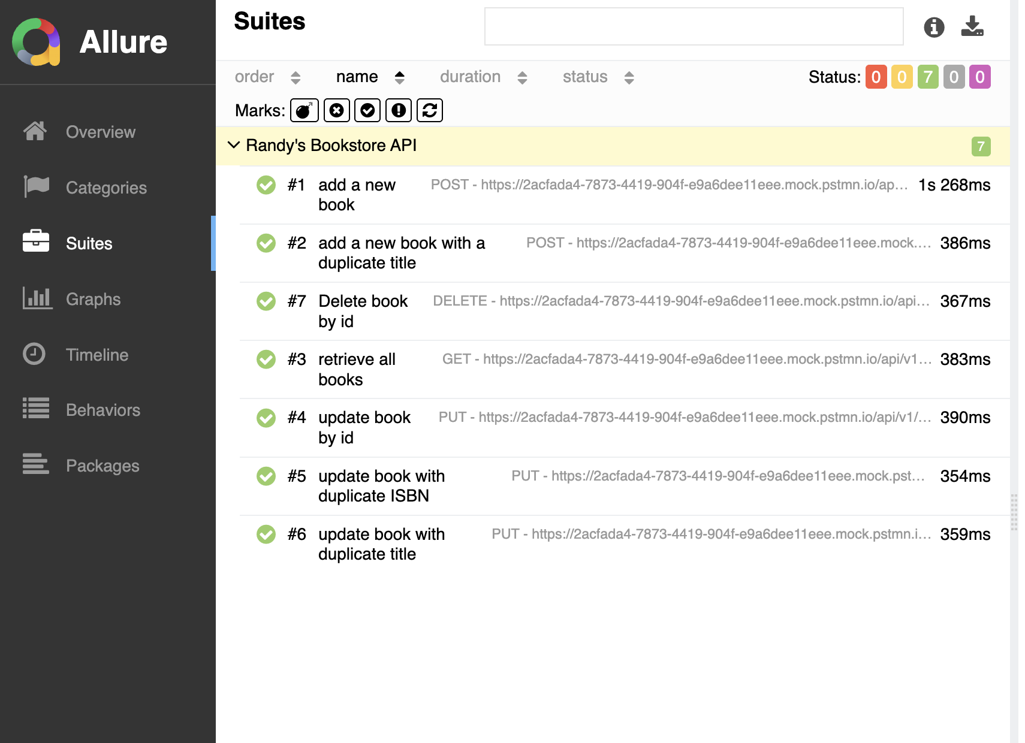This screenshot has height=743, width=1025.
Task: Click the 390ms duration value
Action: 965,418
